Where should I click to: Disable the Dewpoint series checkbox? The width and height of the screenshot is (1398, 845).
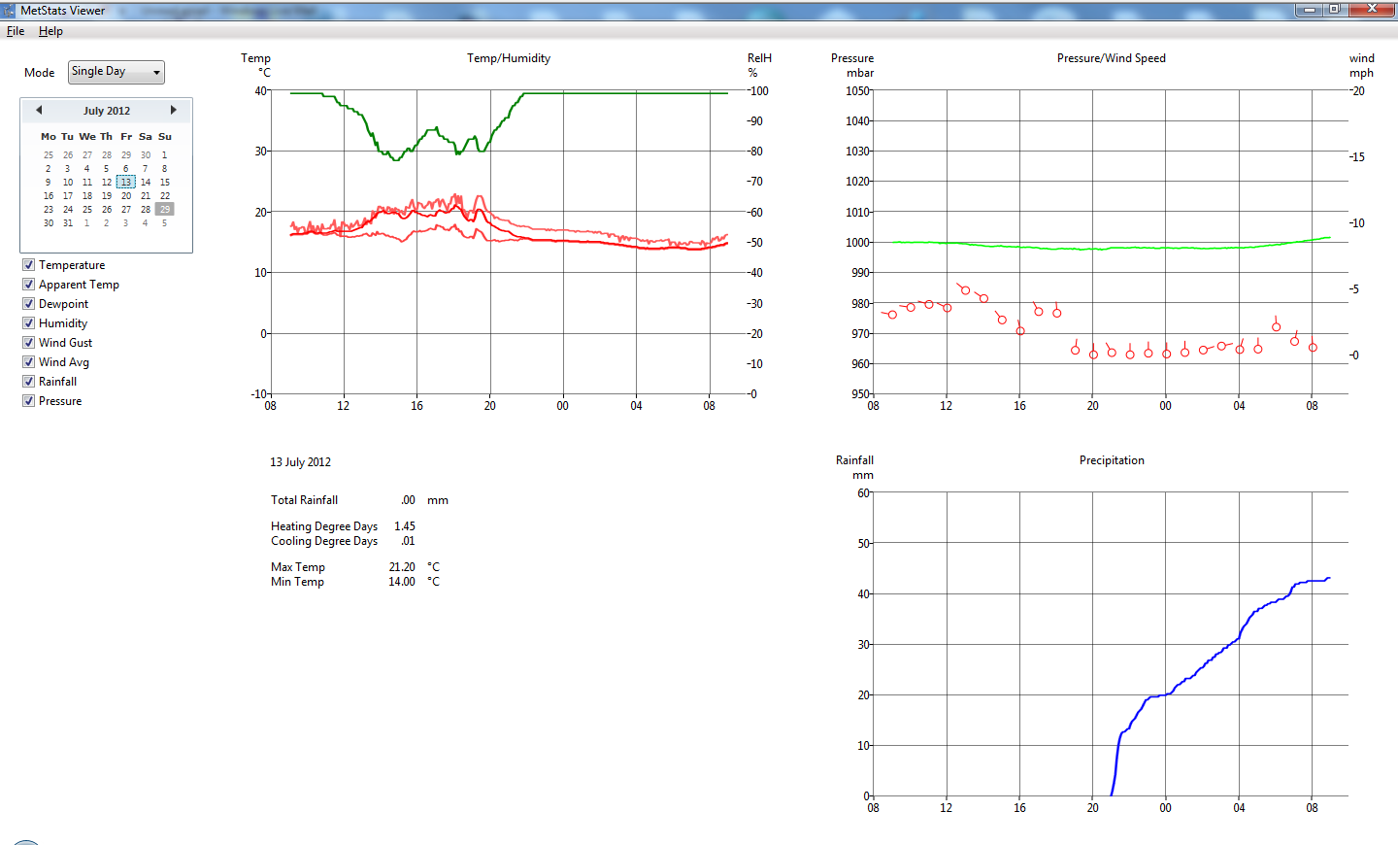pyautogui.click(x=29, y=304)
